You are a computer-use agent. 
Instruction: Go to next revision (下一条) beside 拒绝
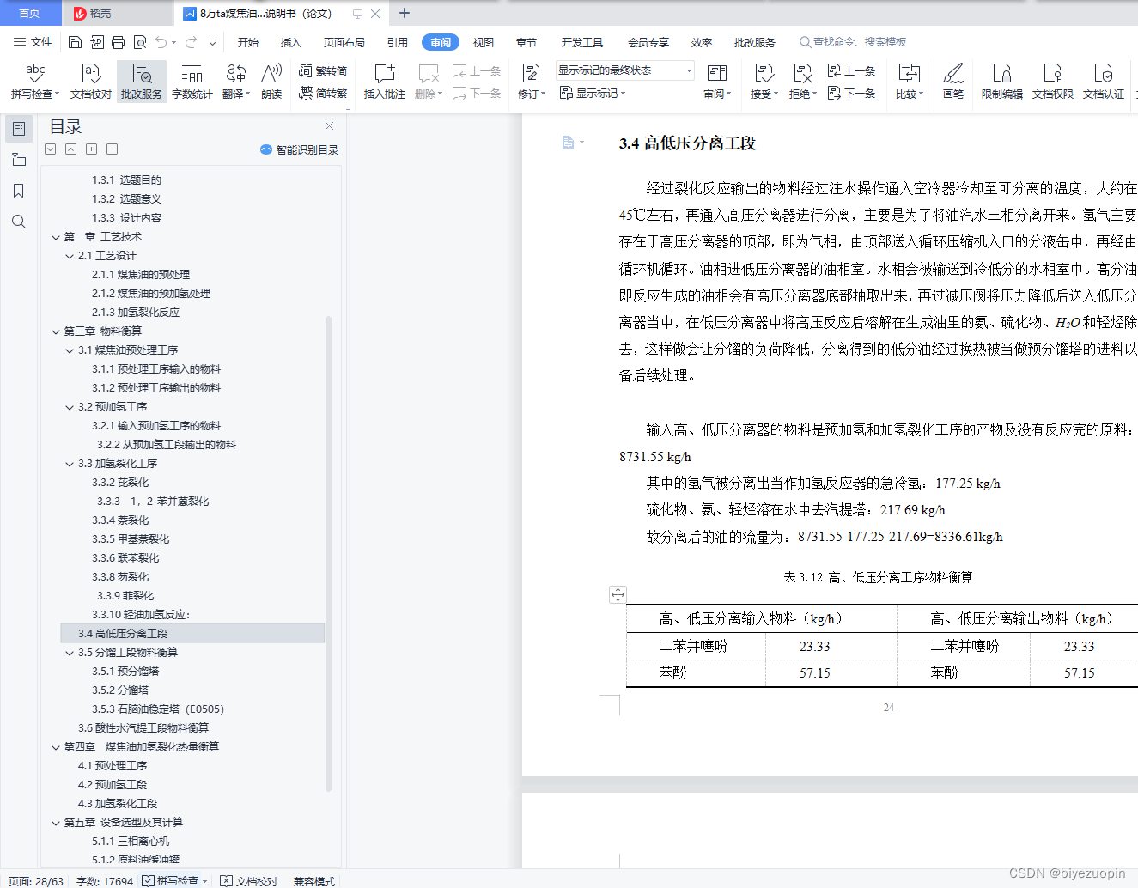pos(851,94)
